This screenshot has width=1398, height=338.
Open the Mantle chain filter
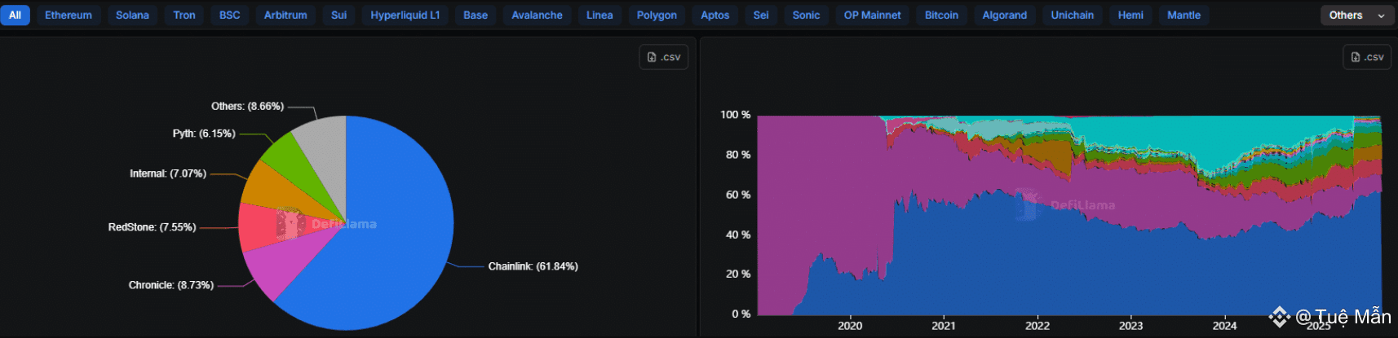pyautogui.click(x=1184, y=15)
